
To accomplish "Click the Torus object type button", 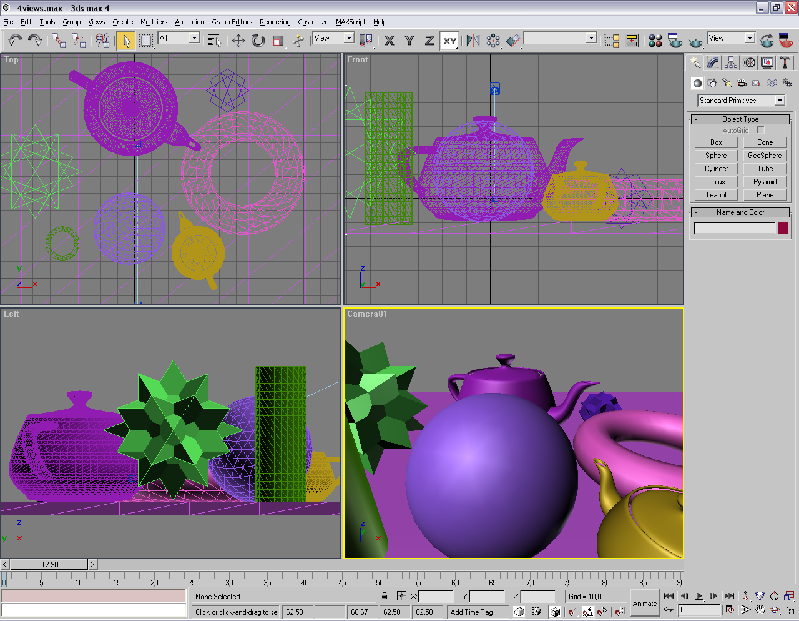I will tap(716, 182).
